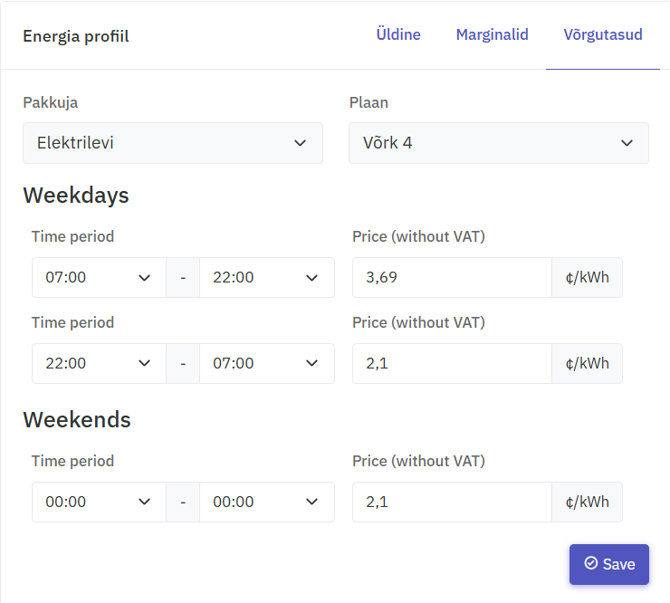Expand the Plaan dropdown showing Võrk 4
The image size is (670, 603).
pos(499,143)
